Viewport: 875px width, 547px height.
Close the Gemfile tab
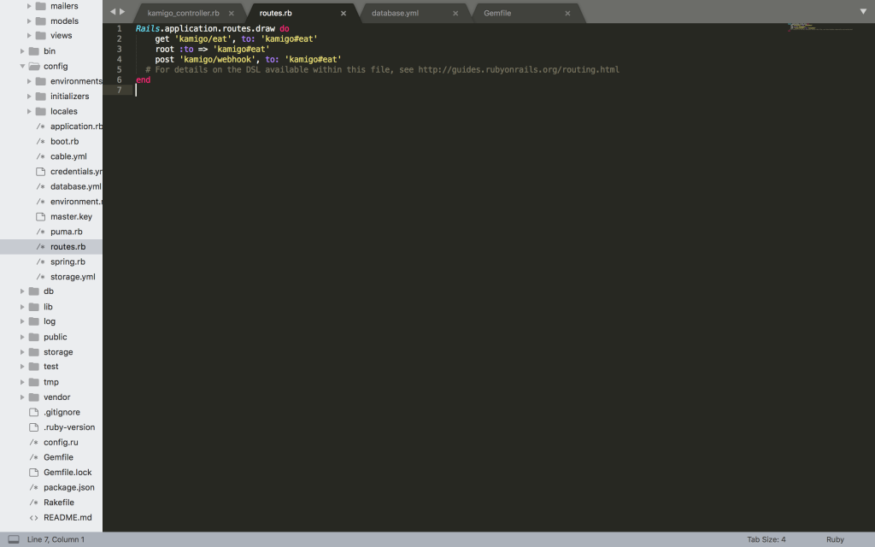(x=567, y=14)
